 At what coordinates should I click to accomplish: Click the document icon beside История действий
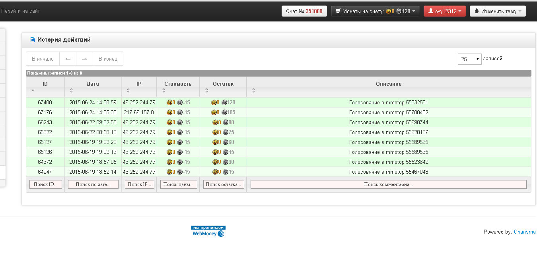[33, 40]
